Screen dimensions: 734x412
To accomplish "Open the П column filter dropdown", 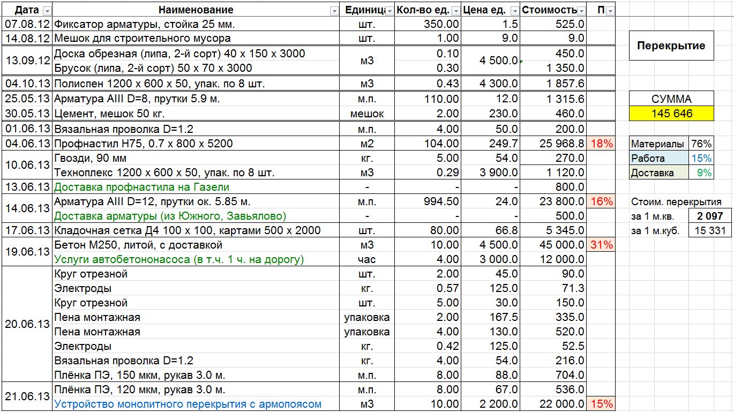I will point(610,11).
